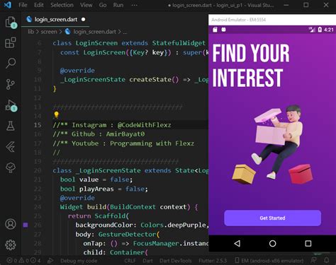Image resolution: width=336 pixels, height=265 pixels.
Task: Expand the overflow menu ellipsis
Action: pyautogui.click(x=135, y=5)
